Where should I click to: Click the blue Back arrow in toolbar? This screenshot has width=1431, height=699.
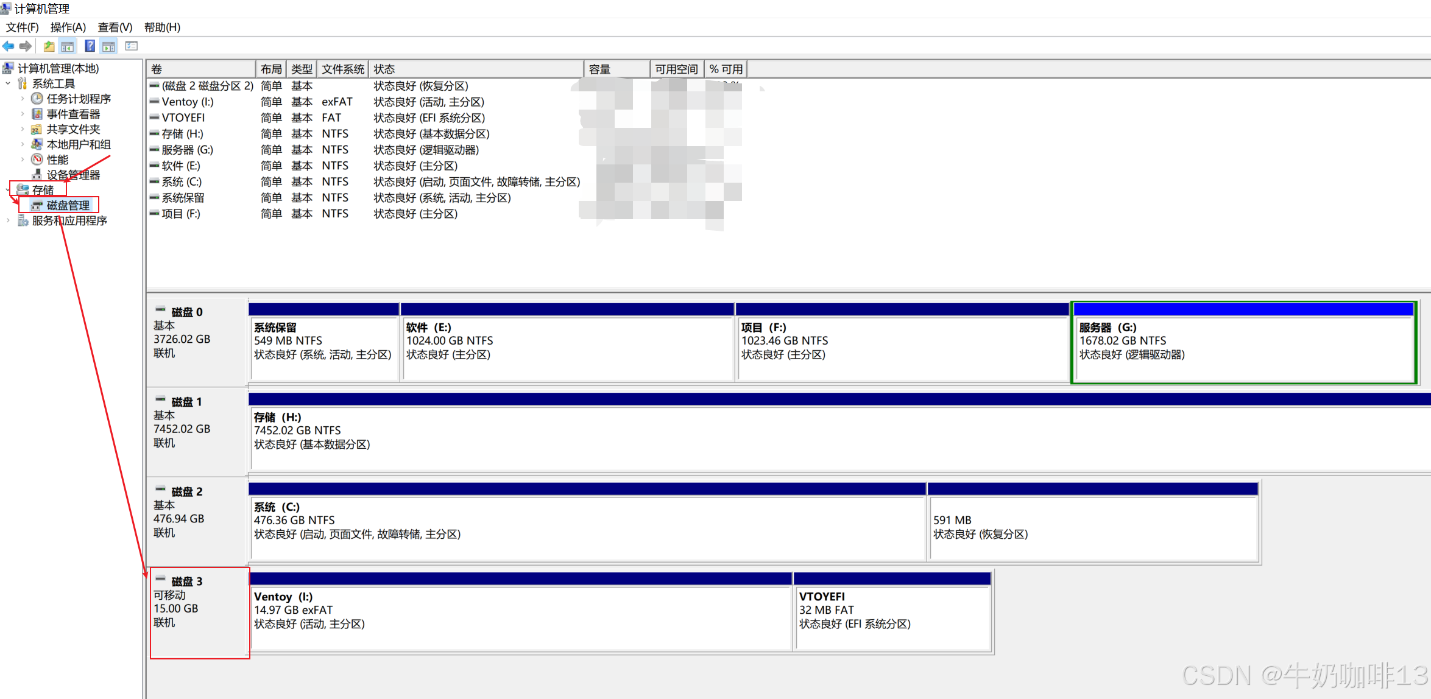pos(9,46)
